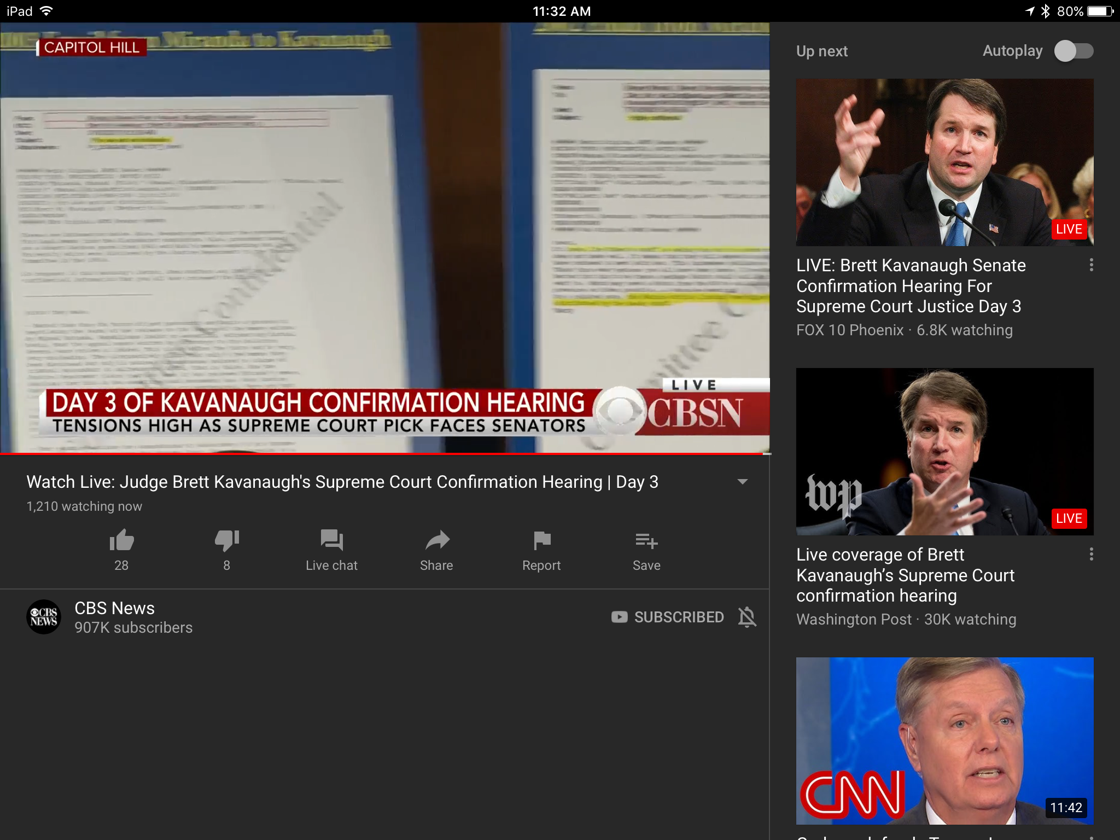1120x840 pixels.
Task: Click 'FOX 10 Phoenix · 6.8K watching' text
Action: [x=905, y=330]
